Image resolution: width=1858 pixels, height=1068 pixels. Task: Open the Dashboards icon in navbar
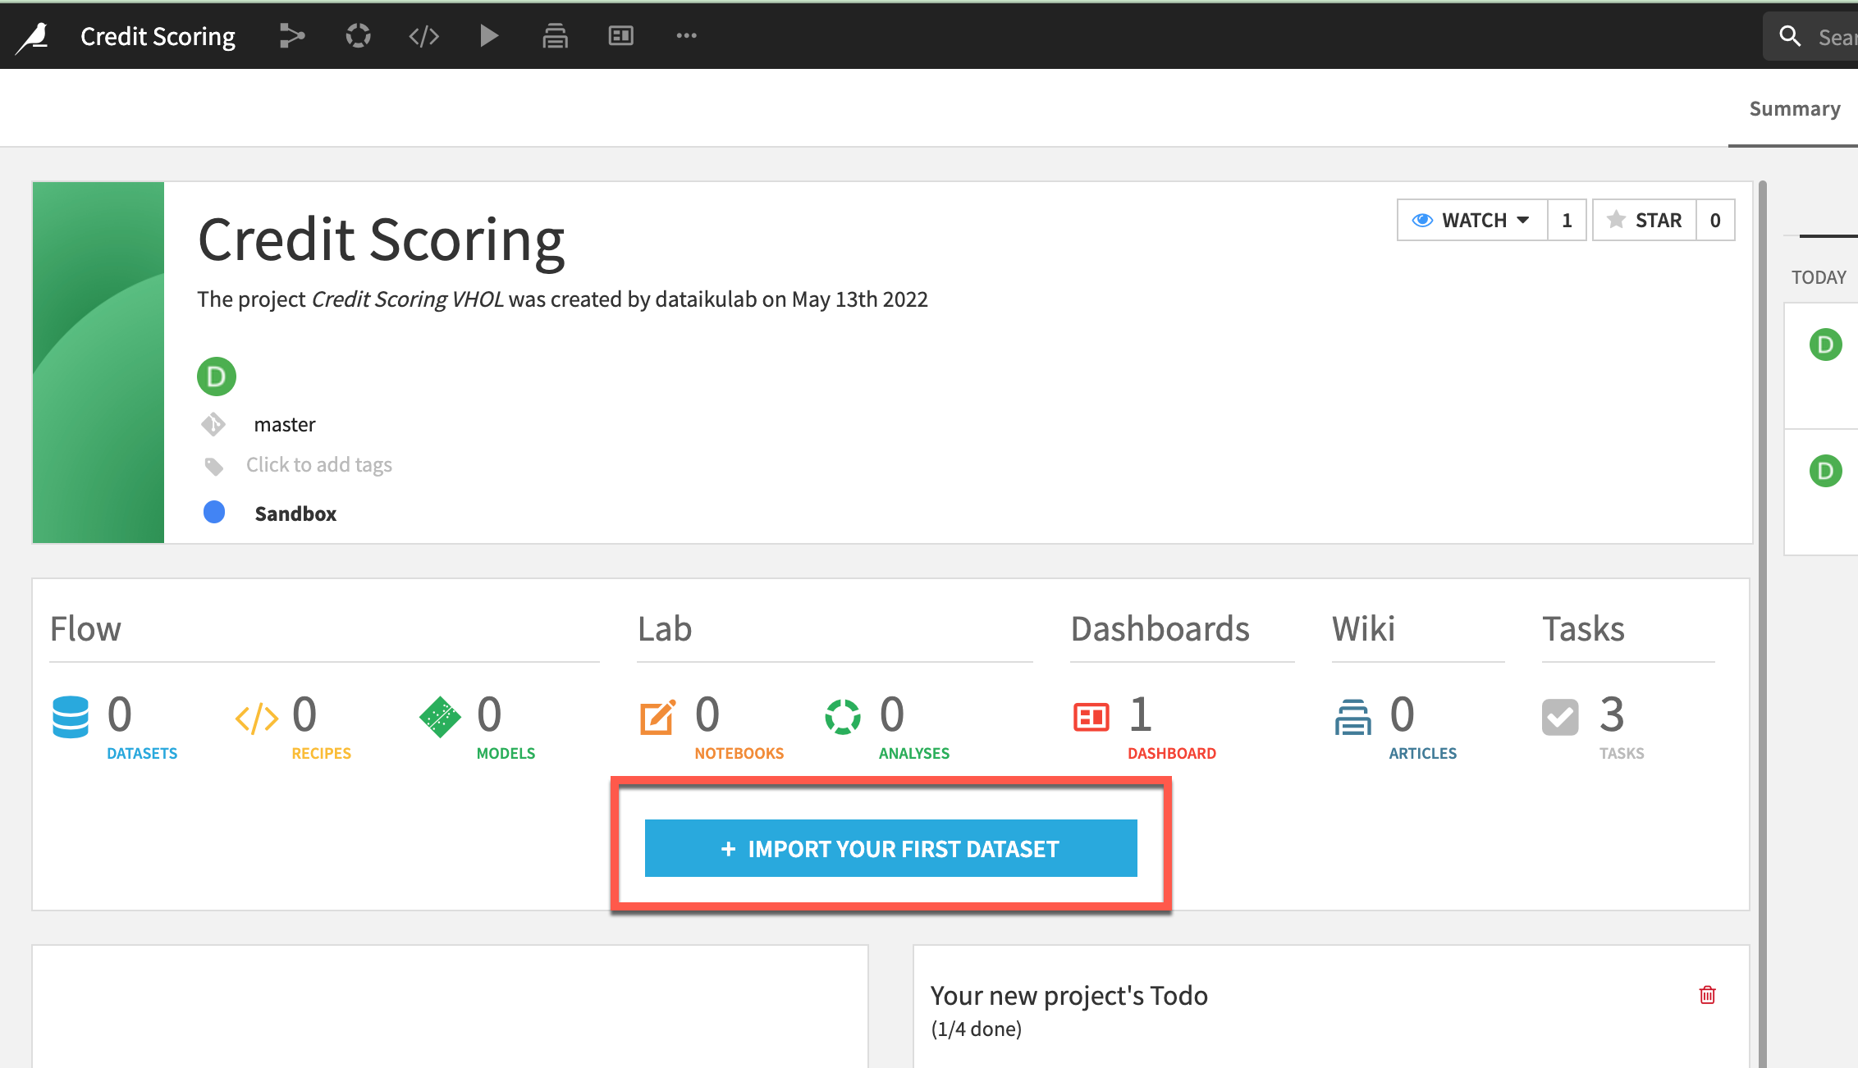tap(620, 36)
